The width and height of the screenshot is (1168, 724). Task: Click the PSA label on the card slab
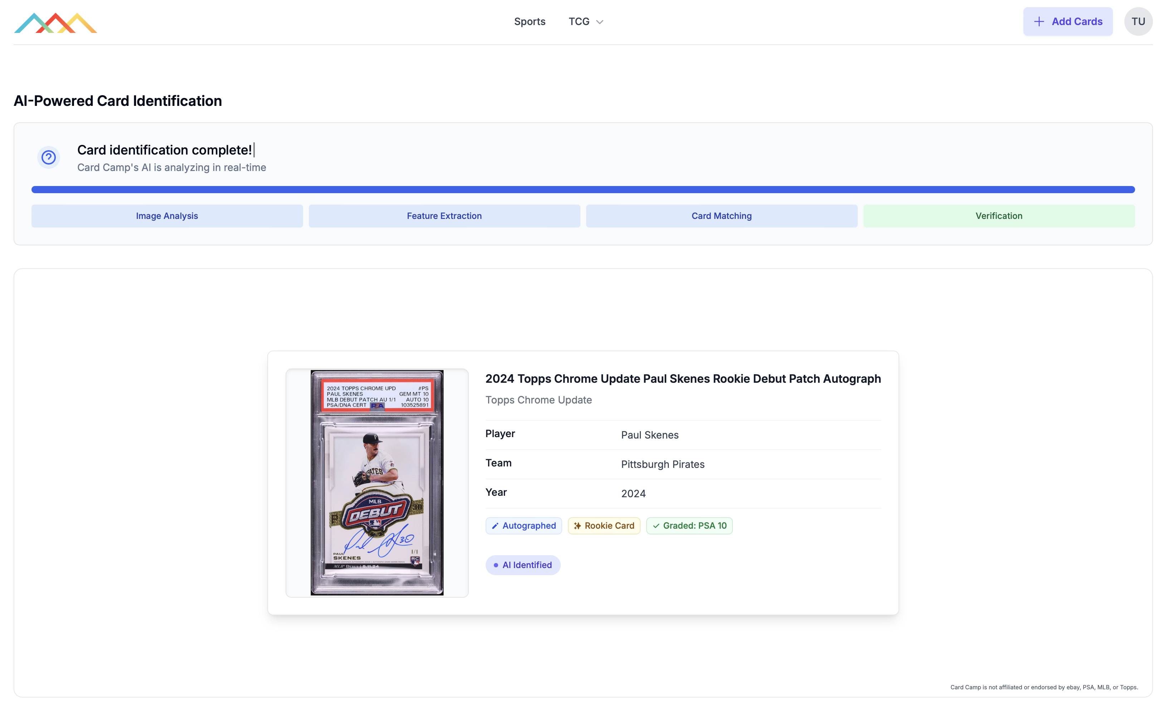[378, 396]
